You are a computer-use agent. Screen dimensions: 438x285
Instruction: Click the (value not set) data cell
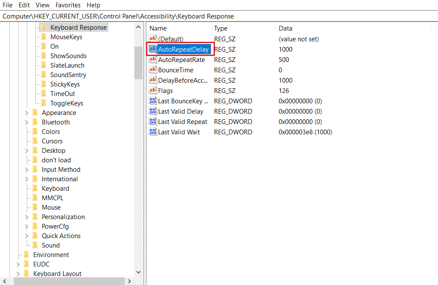pyautogui.click(x=299, y=39)
